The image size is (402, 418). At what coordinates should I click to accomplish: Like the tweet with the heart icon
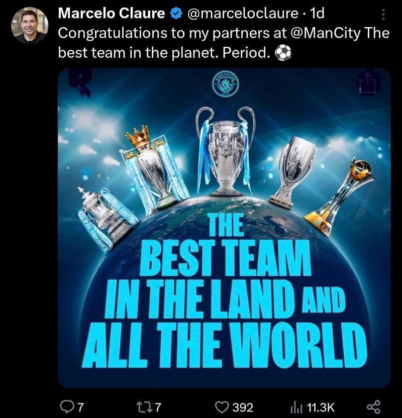tap(222, 407)
